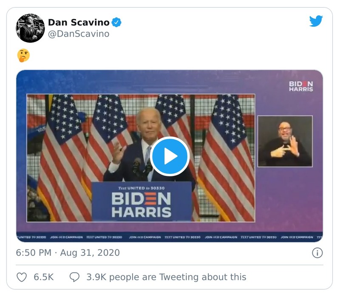Screen dimensions: 340x297
Task: Click Dan Scavino's profile avatar
Action: (x=30, y=28)
